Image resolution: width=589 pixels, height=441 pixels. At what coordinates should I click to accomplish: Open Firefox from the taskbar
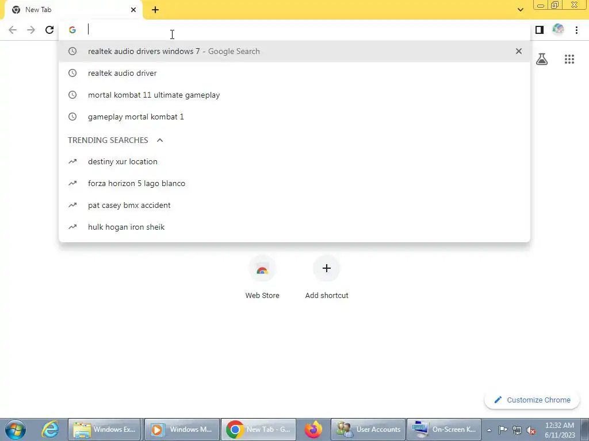point(313,430)
